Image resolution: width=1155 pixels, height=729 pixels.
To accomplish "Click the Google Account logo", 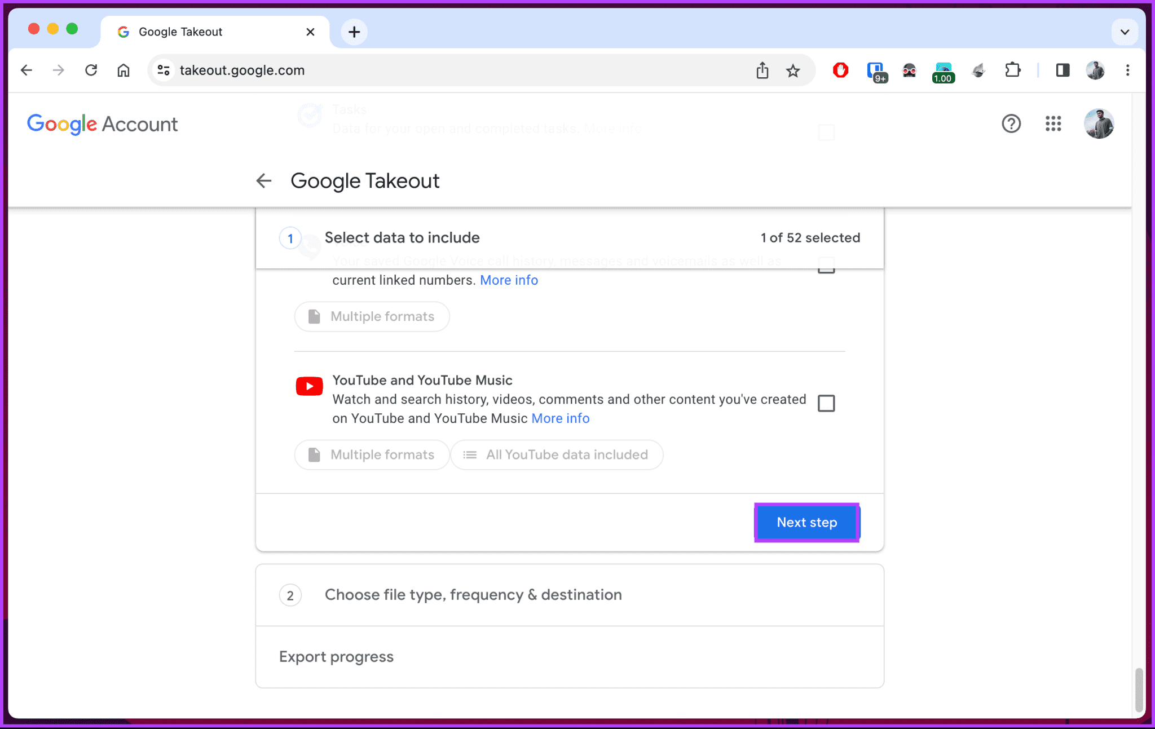I will (102, 124).
